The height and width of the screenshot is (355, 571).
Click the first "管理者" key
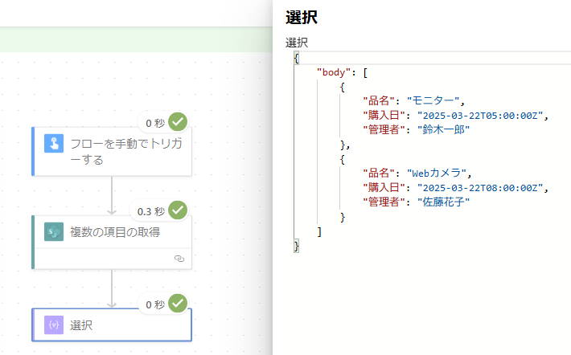coord(384,129)
